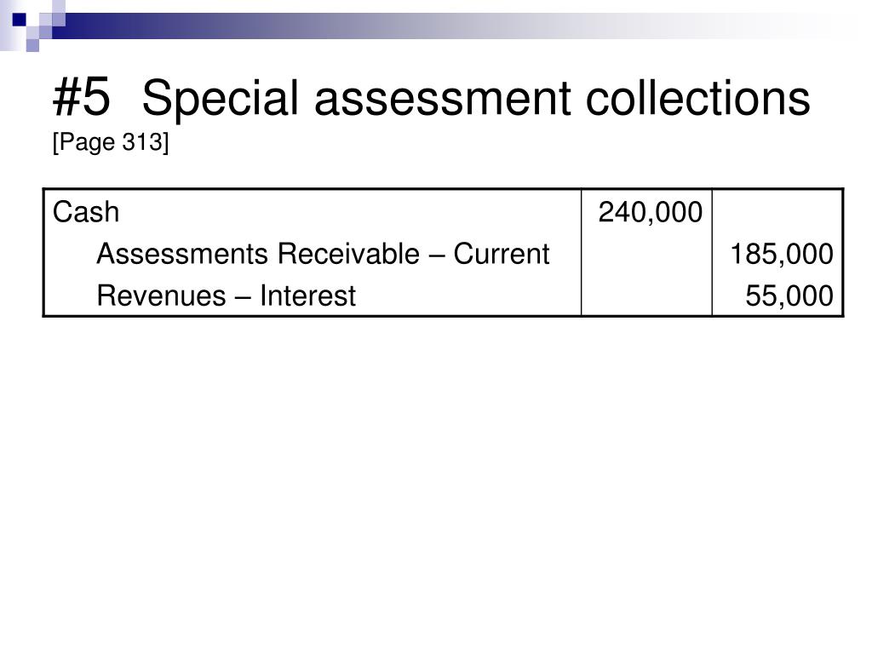Click the slide title 'Special assessment collections'
872x654 pixels.
475,98
